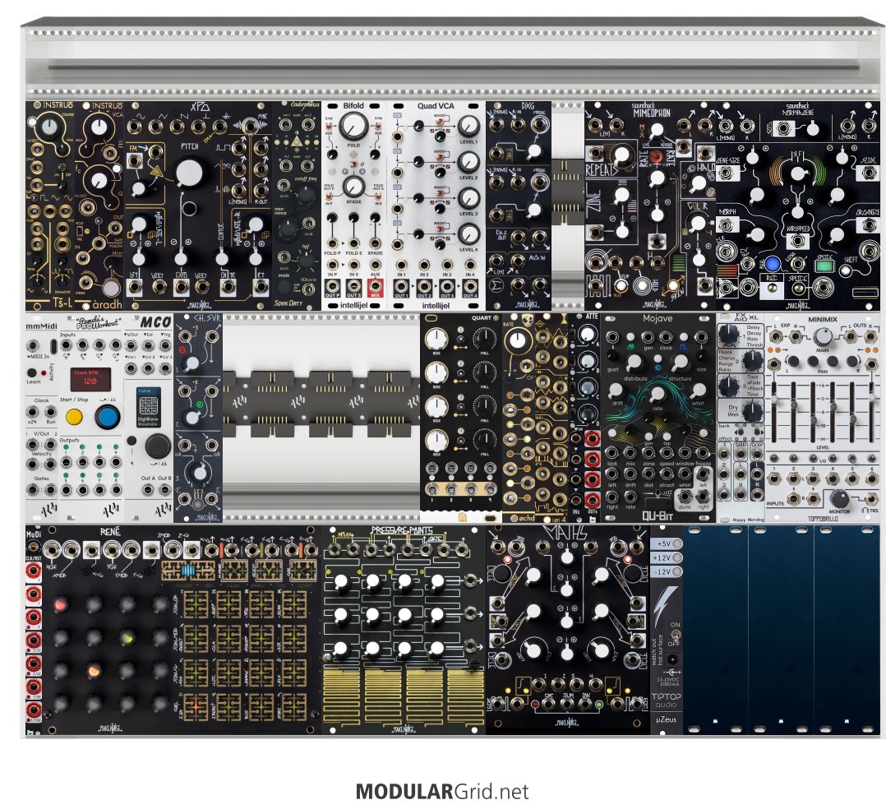The height and width of the screenshot is (809, 886).
Task: Push the mmMidi Learn button
Action: point(33,373)
